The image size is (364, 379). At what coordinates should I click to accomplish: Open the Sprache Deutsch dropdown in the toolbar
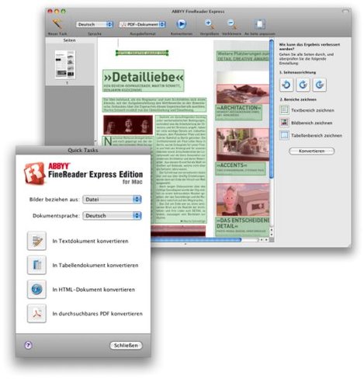95,24
